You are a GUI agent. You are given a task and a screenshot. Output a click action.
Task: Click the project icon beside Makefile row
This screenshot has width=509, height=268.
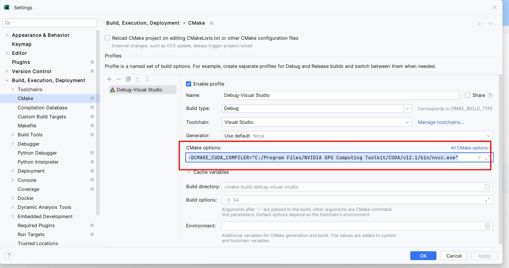click(92, 126)
